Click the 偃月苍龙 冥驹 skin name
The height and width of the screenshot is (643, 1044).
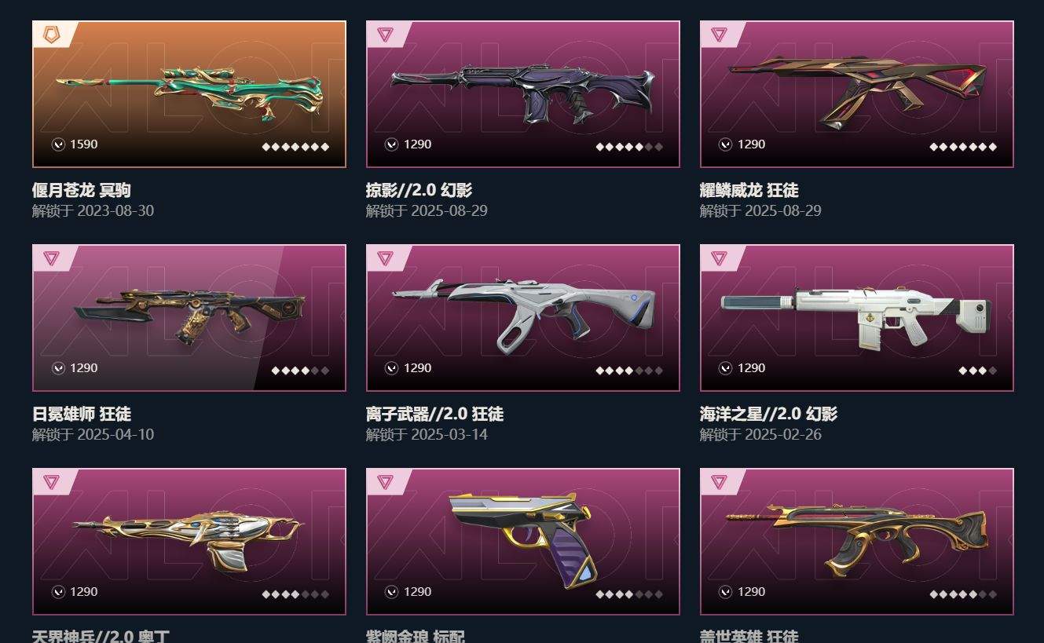point(82,190)
